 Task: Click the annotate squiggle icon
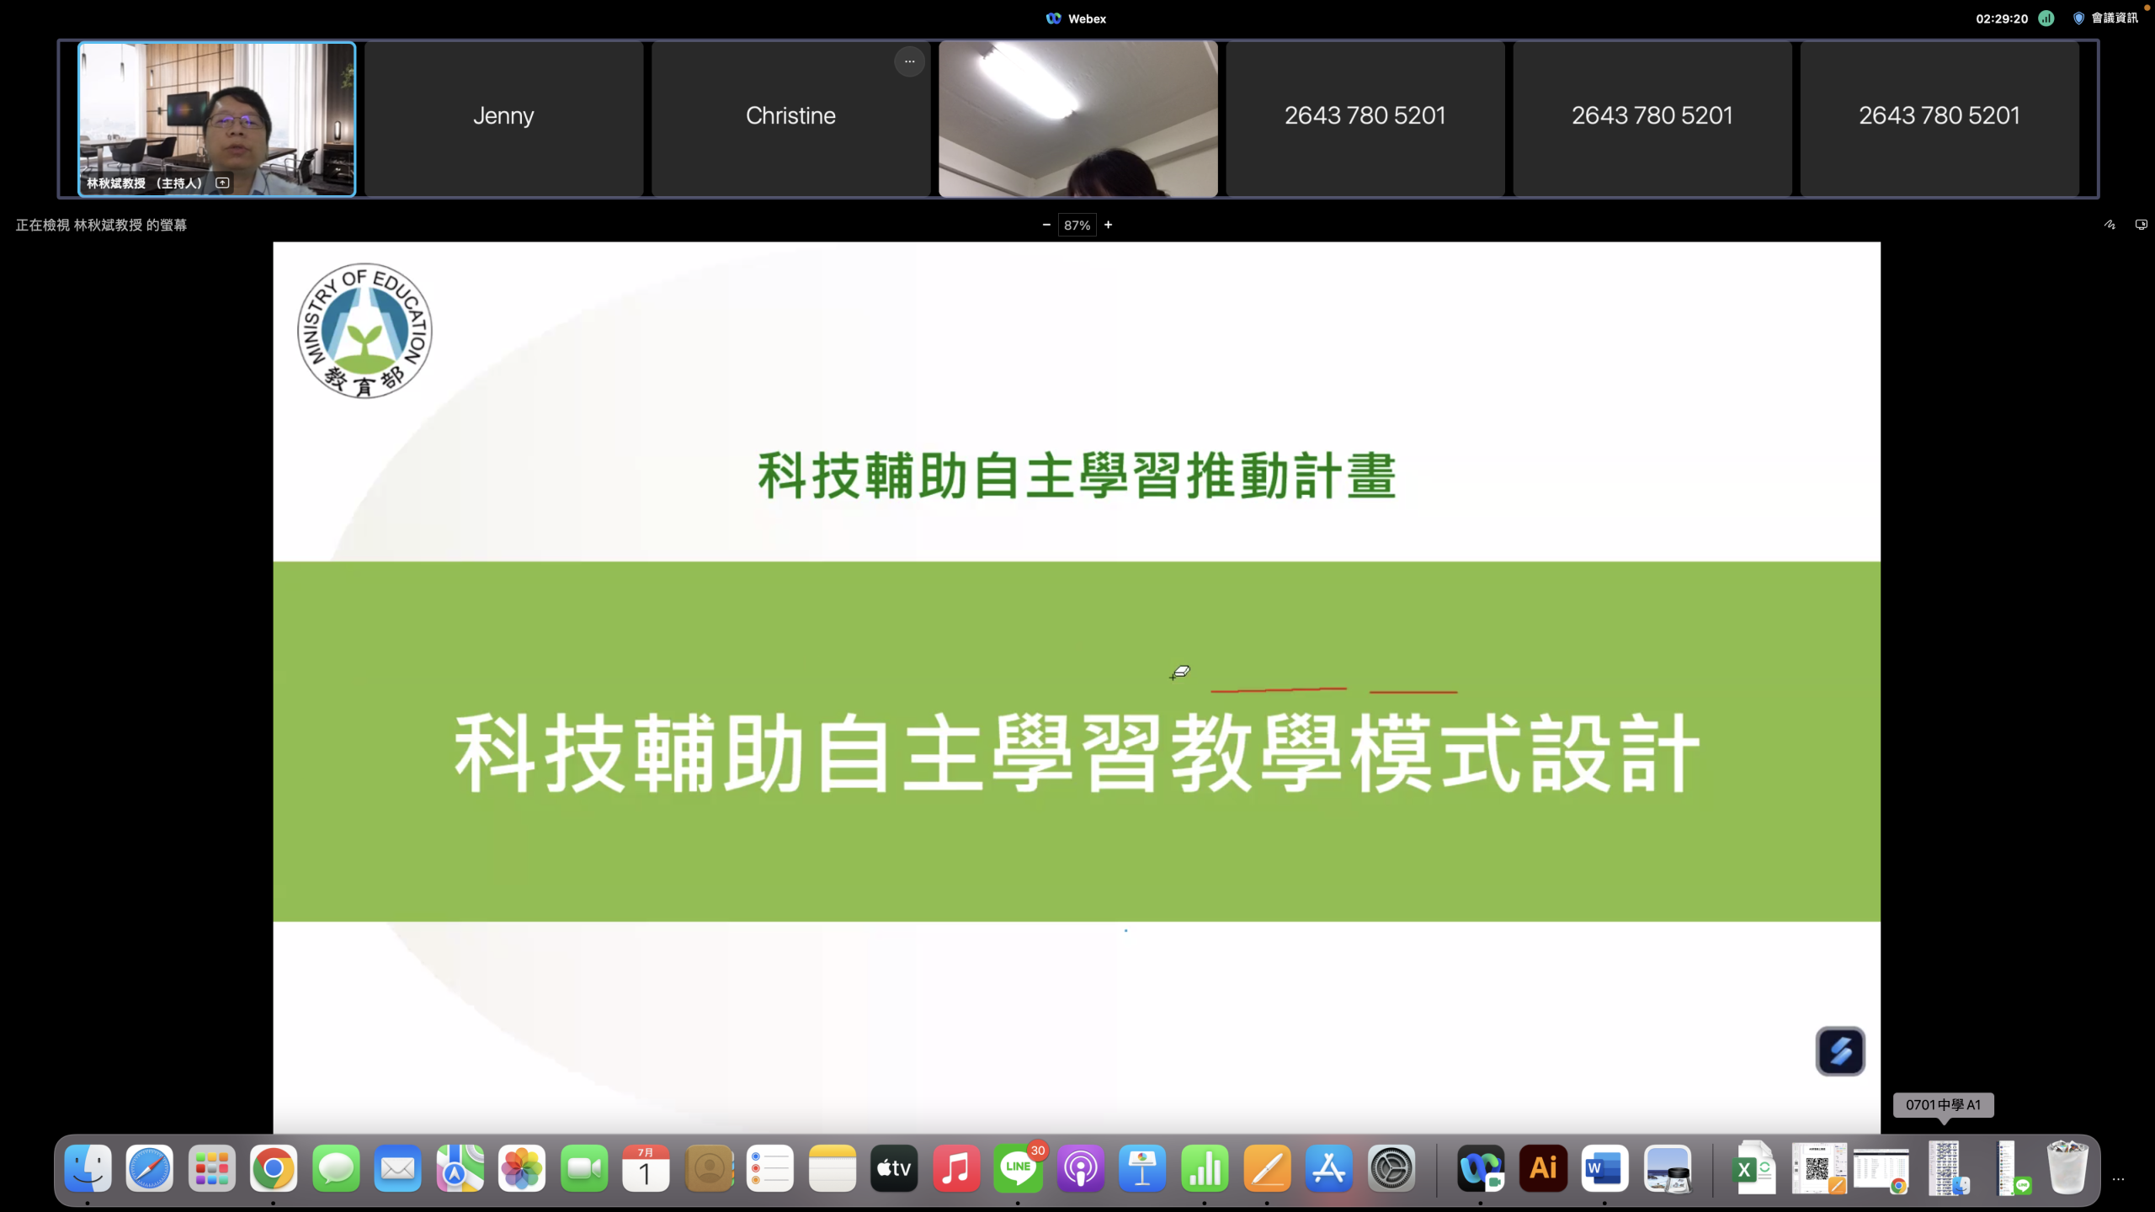coord(2110,225)
